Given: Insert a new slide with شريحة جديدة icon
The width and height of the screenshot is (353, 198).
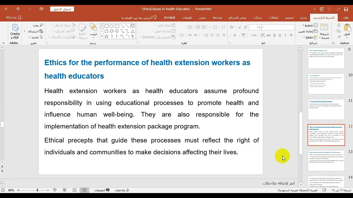Looking at the screenshot, I should [324, 27].
